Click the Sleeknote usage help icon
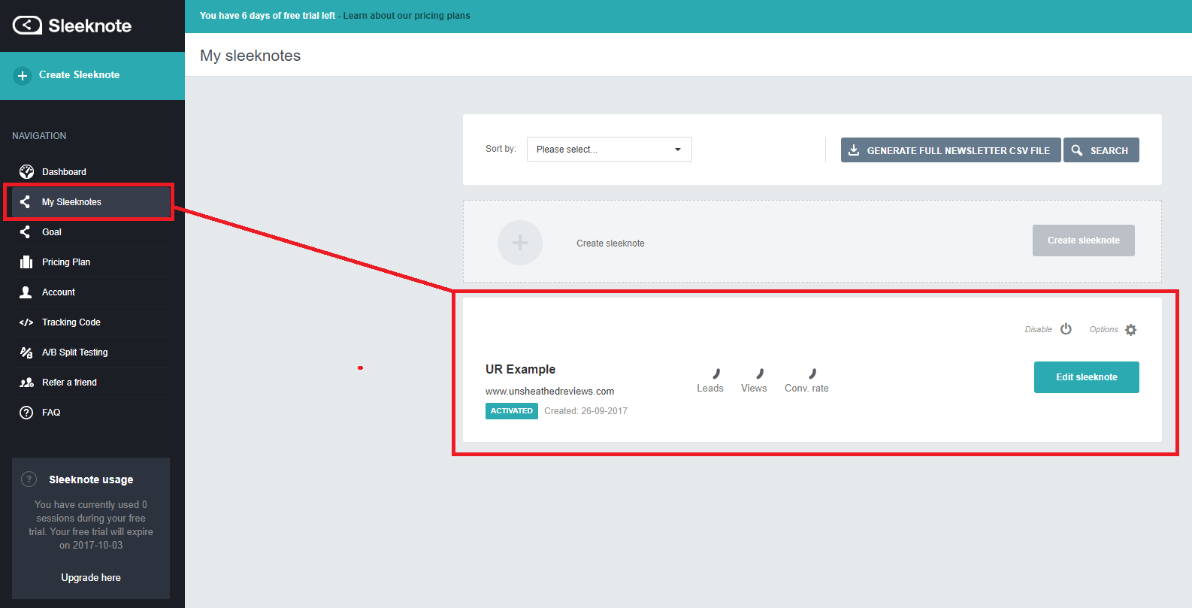1192x608 pixels. (29, 479)
